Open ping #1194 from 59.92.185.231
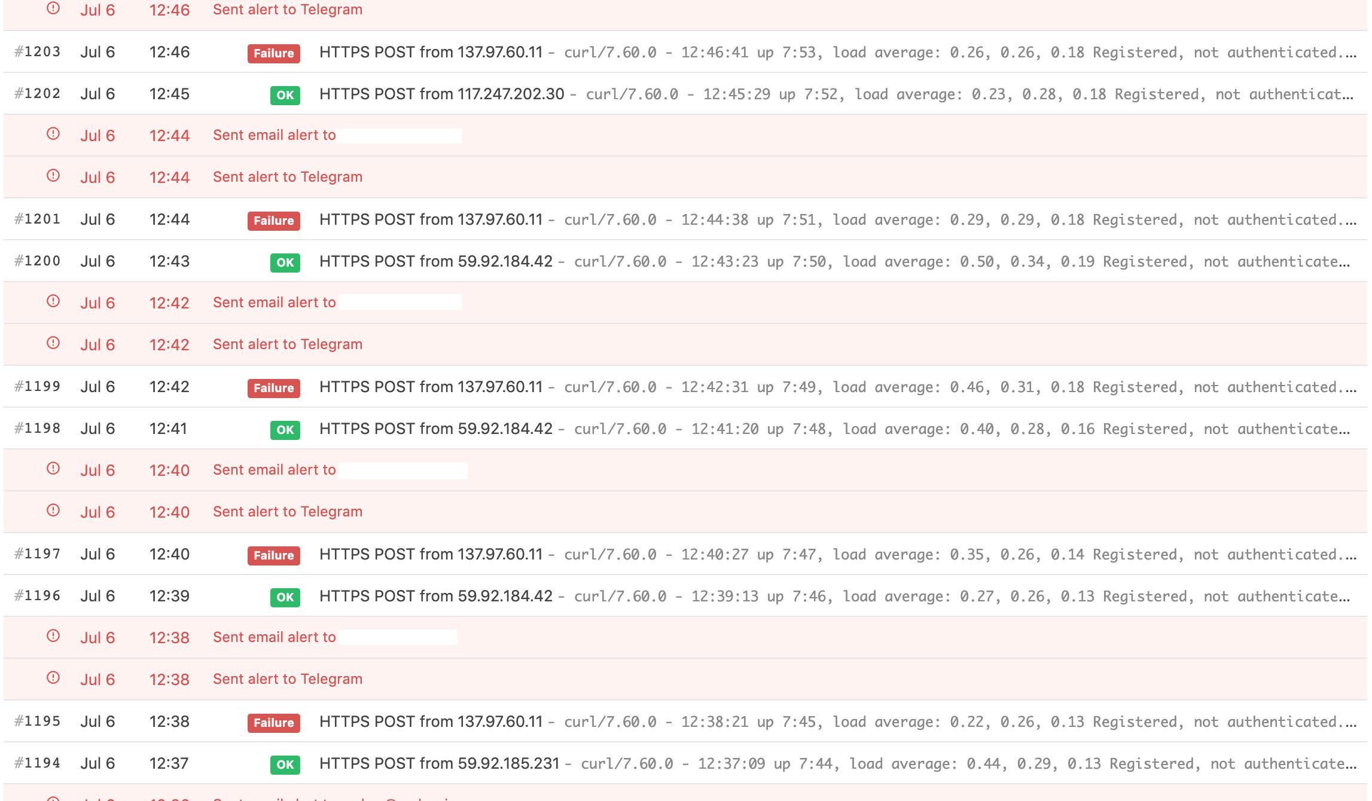The height and width of the screenshot is (801, 1372). [x=685, y=763]
